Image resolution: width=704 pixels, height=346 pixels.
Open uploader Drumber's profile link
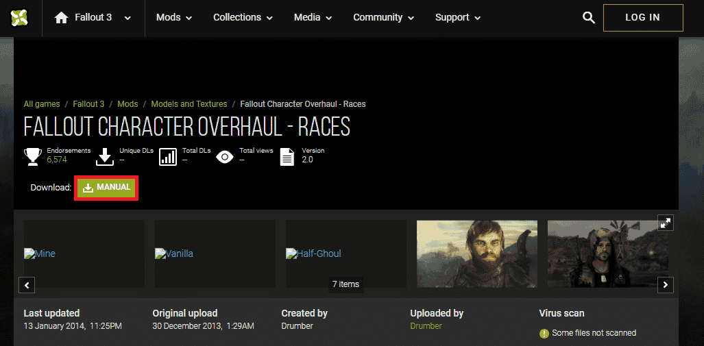[426, 326]
